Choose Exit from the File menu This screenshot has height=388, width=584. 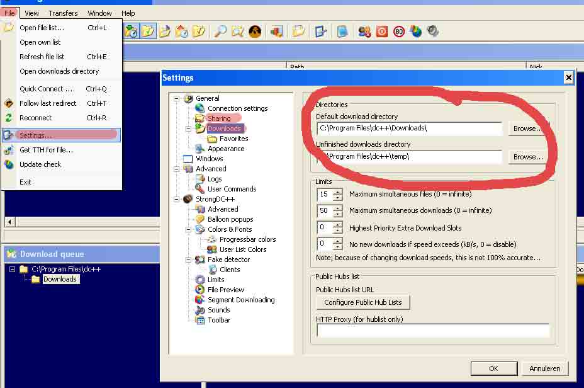pos(62,182)
